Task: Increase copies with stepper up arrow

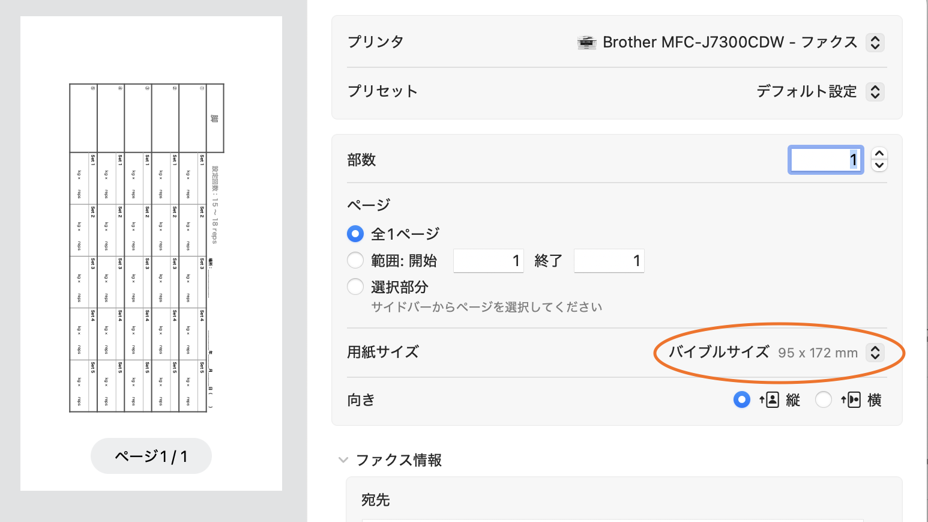Action: [x=879, y=154]
